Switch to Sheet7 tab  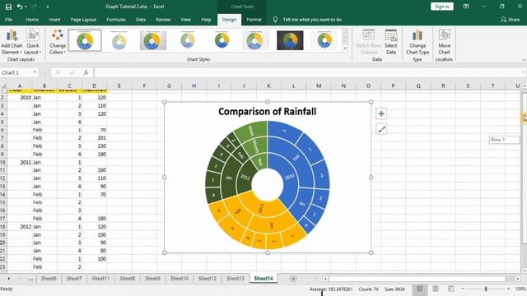pyautogui.click(x=74, y=279)
